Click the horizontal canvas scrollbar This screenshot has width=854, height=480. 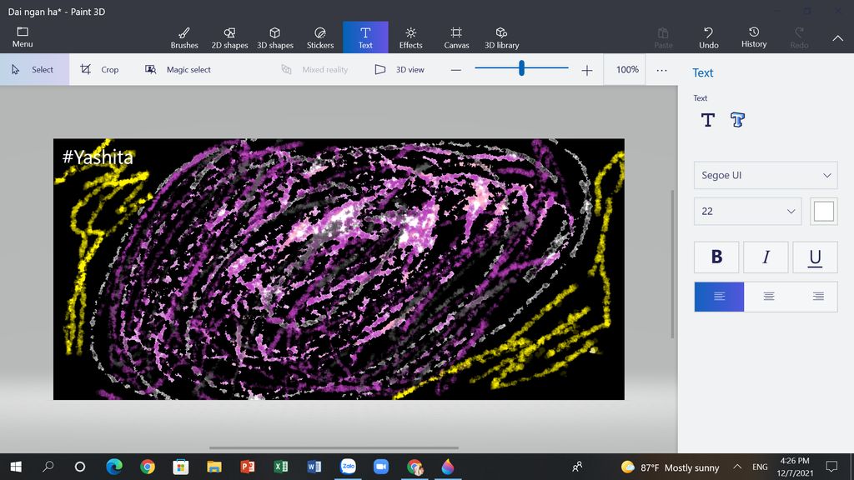[334, 447]
